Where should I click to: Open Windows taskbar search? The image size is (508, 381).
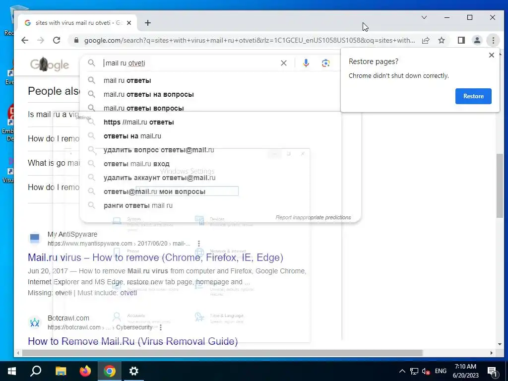(x=36, y=371)
